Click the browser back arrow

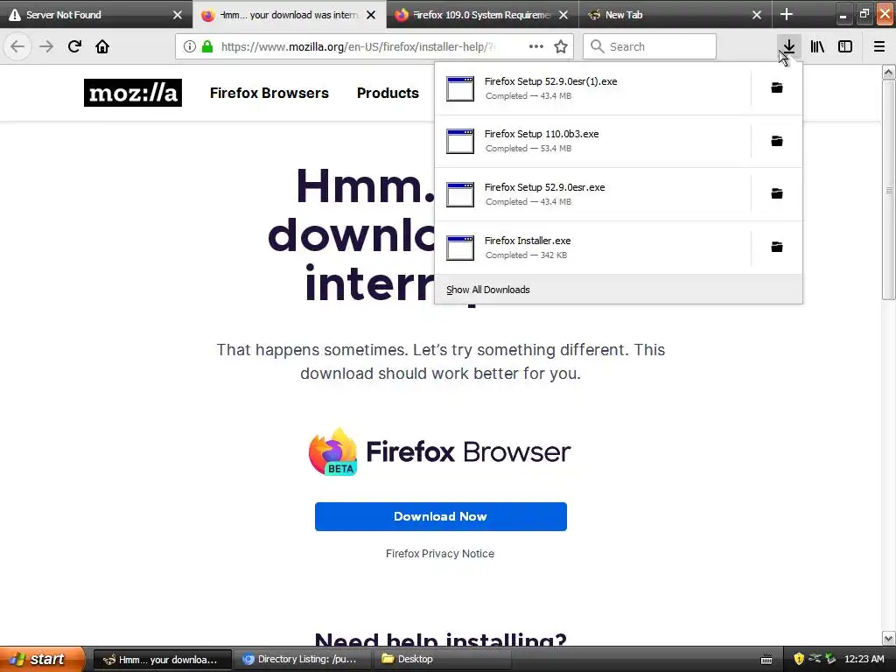pos(17,46)
